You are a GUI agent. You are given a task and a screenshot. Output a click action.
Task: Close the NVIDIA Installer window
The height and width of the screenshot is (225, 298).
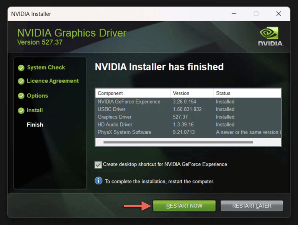coord(278,14)
